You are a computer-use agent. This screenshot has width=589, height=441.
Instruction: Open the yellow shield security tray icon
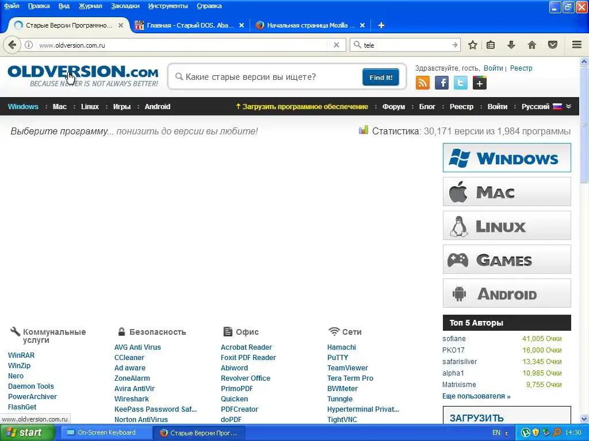[536, 433]
